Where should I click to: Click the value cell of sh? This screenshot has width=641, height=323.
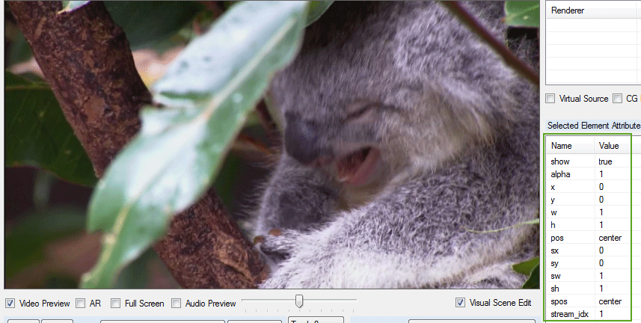(613, 289)
